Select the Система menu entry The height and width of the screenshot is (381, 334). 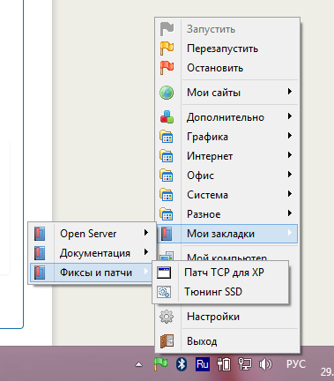click(227, 195)
